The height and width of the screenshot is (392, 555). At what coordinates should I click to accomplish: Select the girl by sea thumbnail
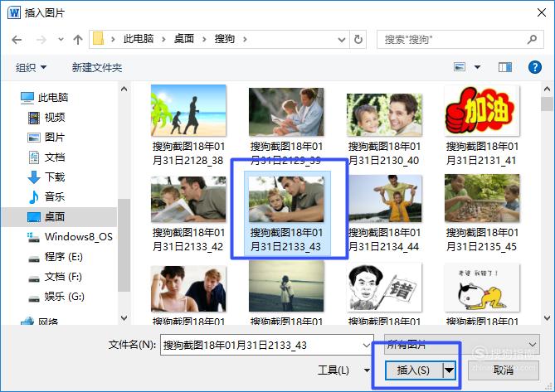(x=286, y=286)
